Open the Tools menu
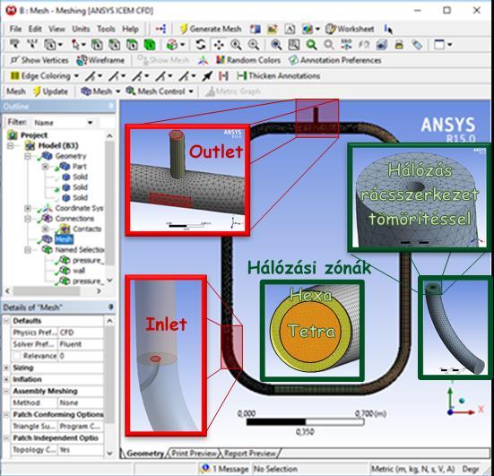The height and width of the screenshot is (476, 494). pyautogui.click(x=106, y=29)
